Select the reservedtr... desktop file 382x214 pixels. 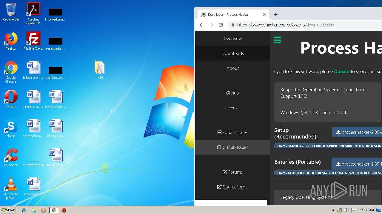[x=56, y=43]
